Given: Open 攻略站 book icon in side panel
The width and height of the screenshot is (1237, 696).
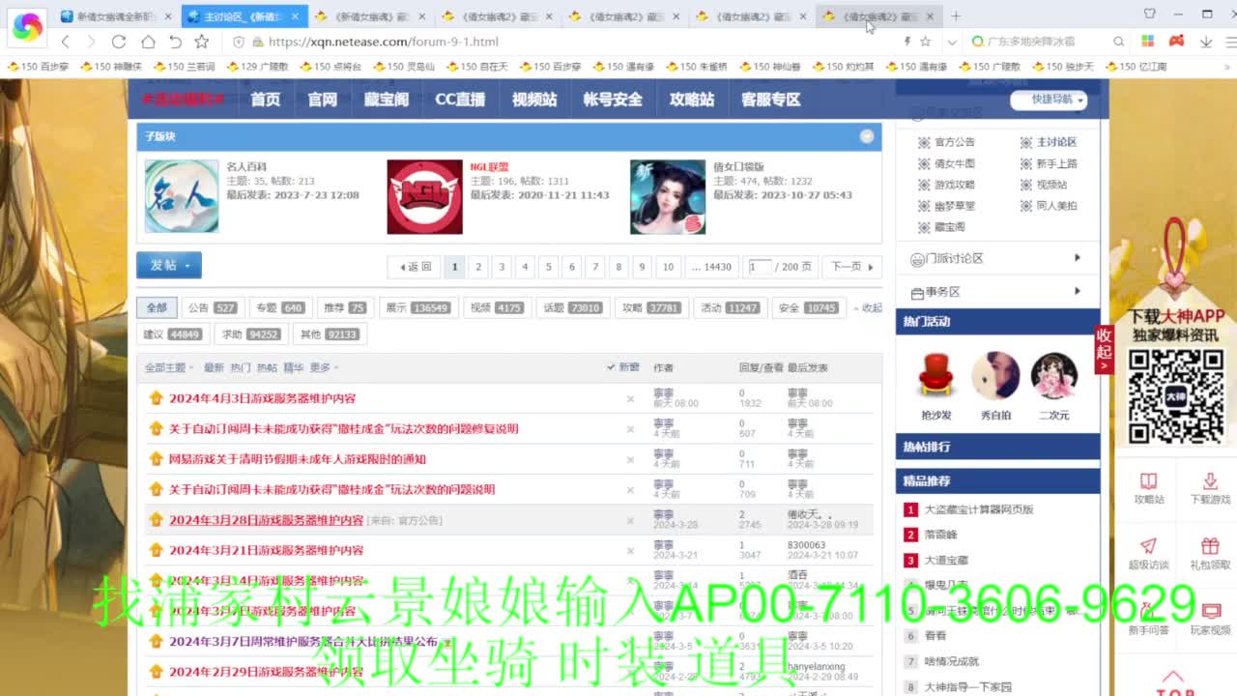Looking at the screenshot, I should [x=1148, y=481].
